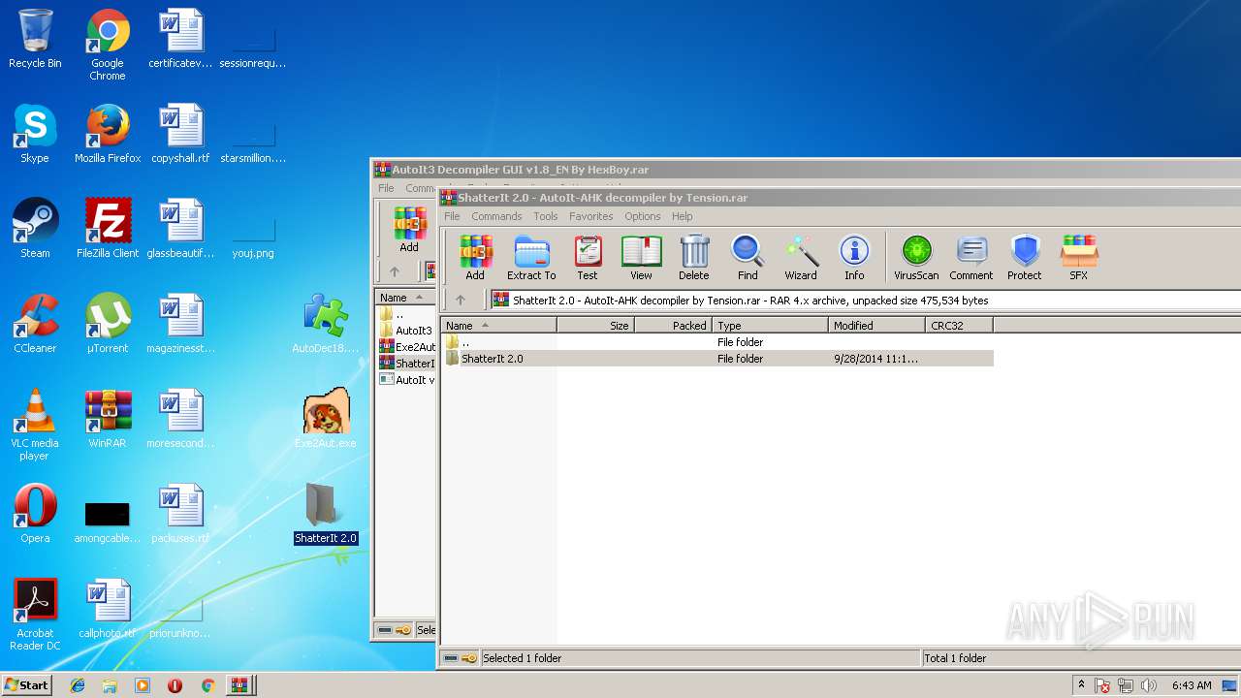Add an archive Comment
1241x698 pixels.
point(971,258)
